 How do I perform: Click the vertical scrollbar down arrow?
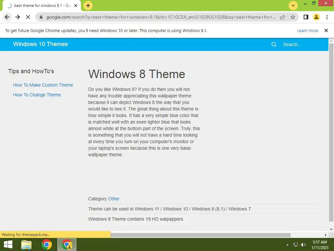(x=331, y=229)
